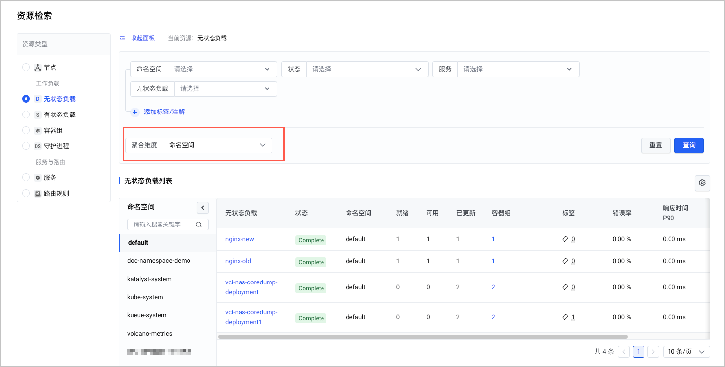Image resolution: width=725 pixels, height=367 pixels.
Task: Click tag icon in vci-nas-coredump-deployment row
Action: coord(565,287)
